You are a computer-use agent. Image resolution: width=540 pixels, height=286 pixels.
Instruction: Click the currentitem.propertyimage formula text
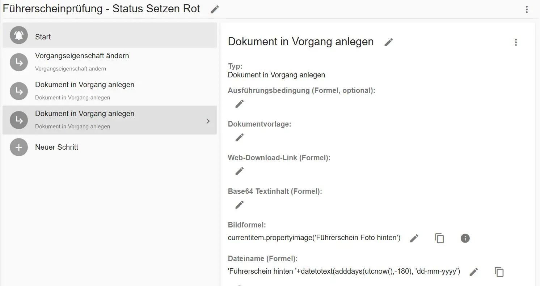coord(313,238)
